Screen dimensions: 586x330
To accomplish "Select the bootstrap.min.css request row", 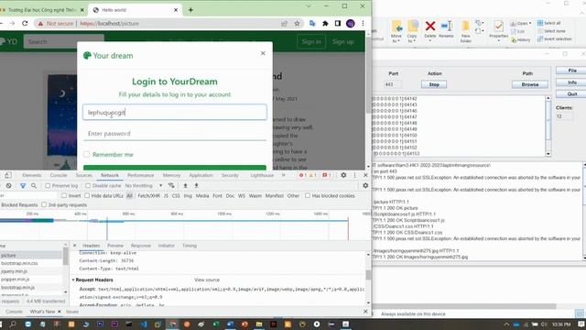I will click(31, 263).
